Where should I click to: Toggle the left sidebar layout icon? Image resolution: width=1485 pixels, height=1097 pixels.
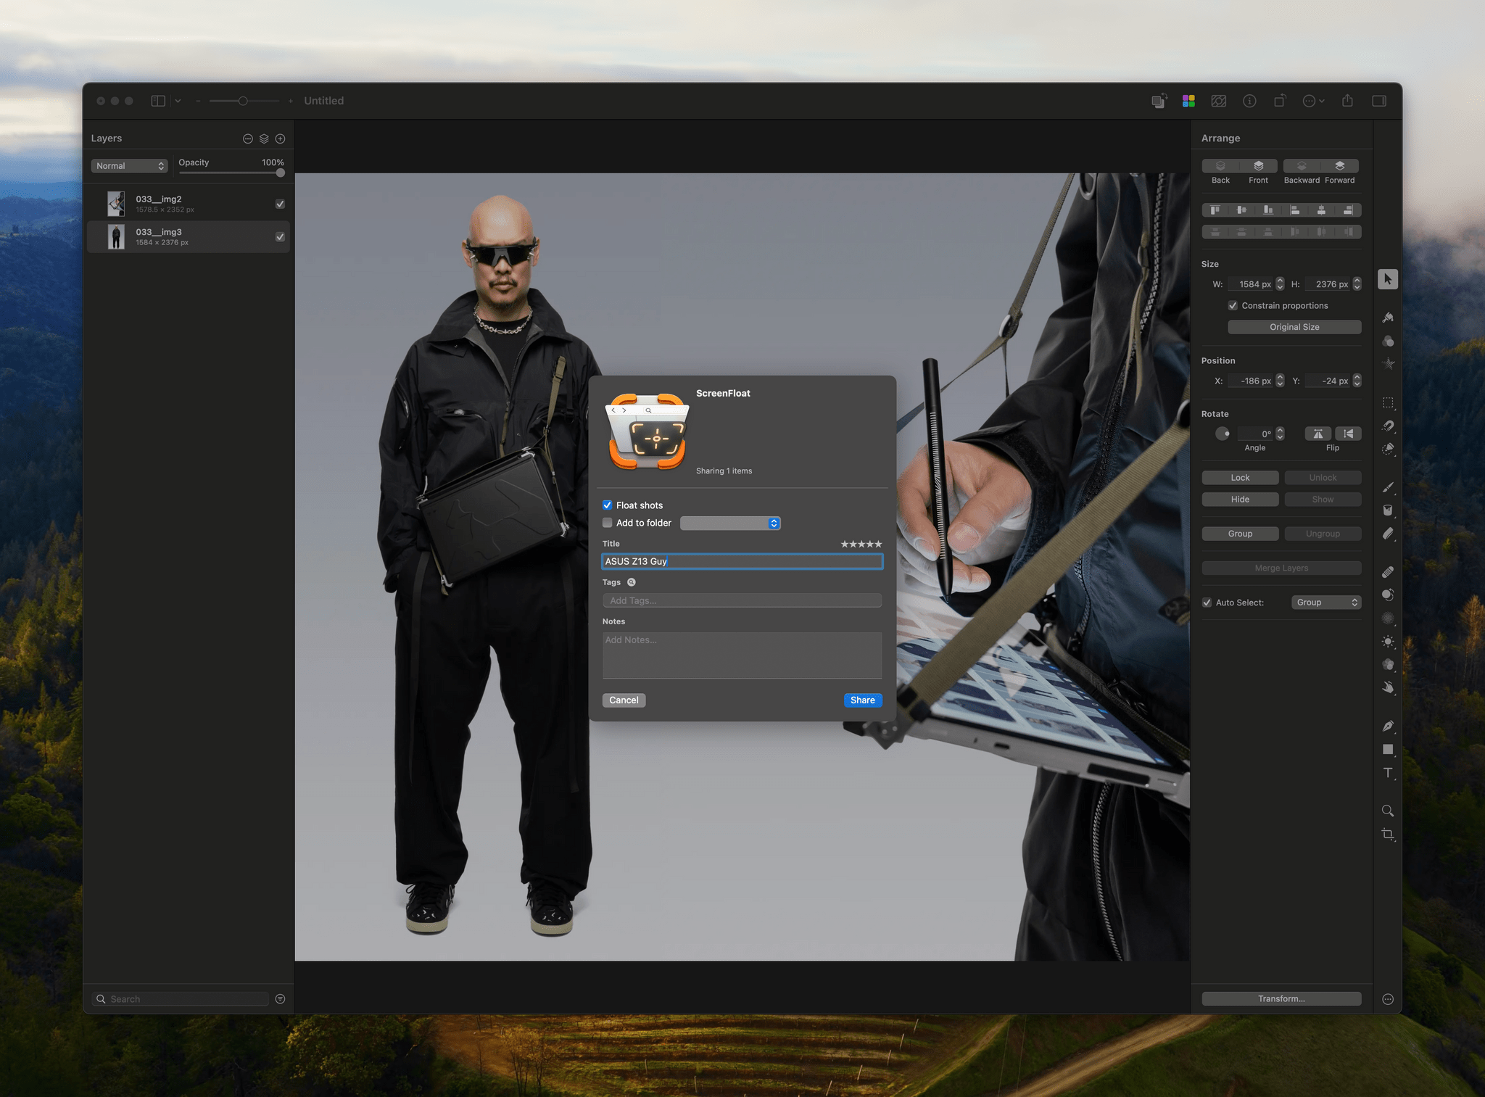(x=158, y=101)
